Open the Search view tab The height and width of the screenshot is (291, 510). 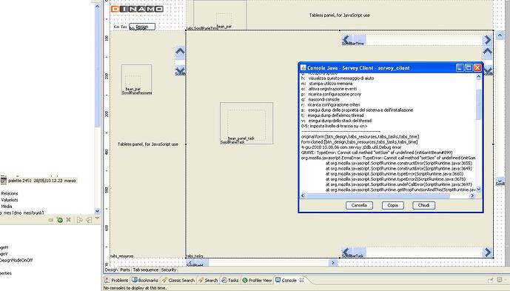(x=208, y=280)
